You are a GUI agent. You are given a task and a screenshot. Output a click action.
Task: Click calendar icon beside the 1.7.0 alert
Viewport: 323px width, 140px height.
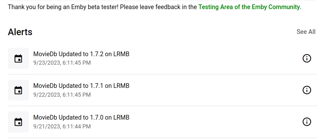18,122
